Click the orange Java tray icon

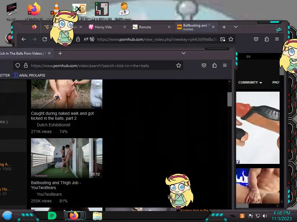coord(242,216)
